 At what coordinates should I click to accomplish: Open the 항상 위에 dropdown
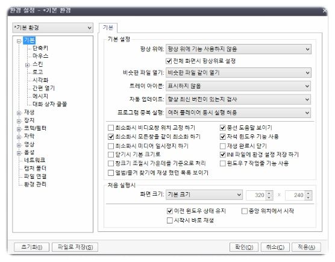click(x=239, y=49)
